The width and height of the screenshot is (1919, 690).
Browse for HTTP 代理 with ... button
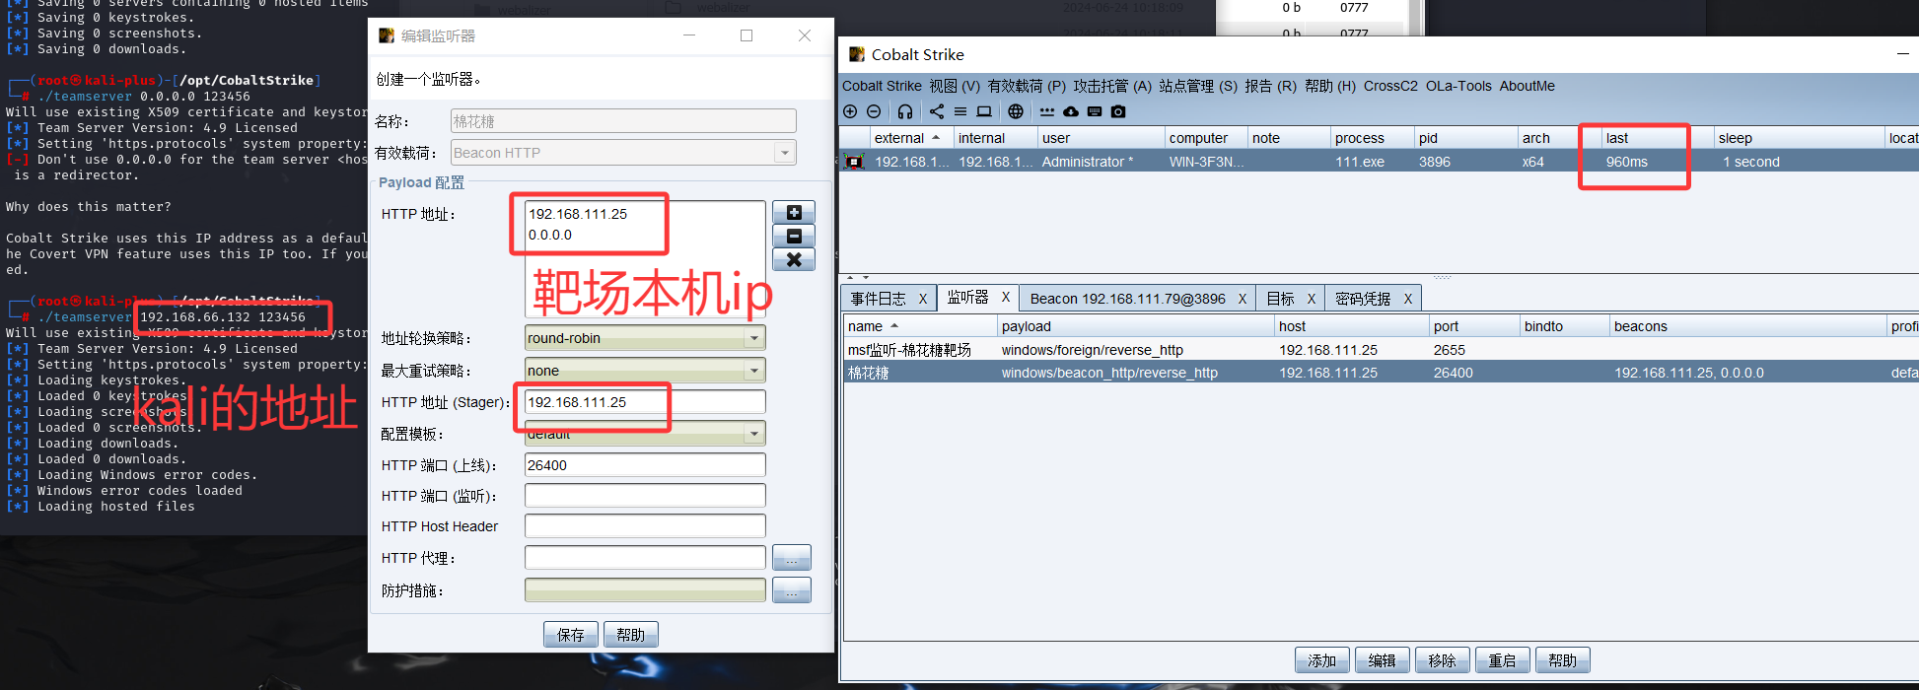point(792,558)
